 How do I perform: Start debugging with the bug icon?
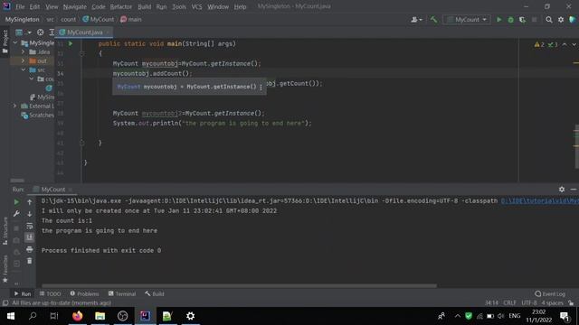510,20
